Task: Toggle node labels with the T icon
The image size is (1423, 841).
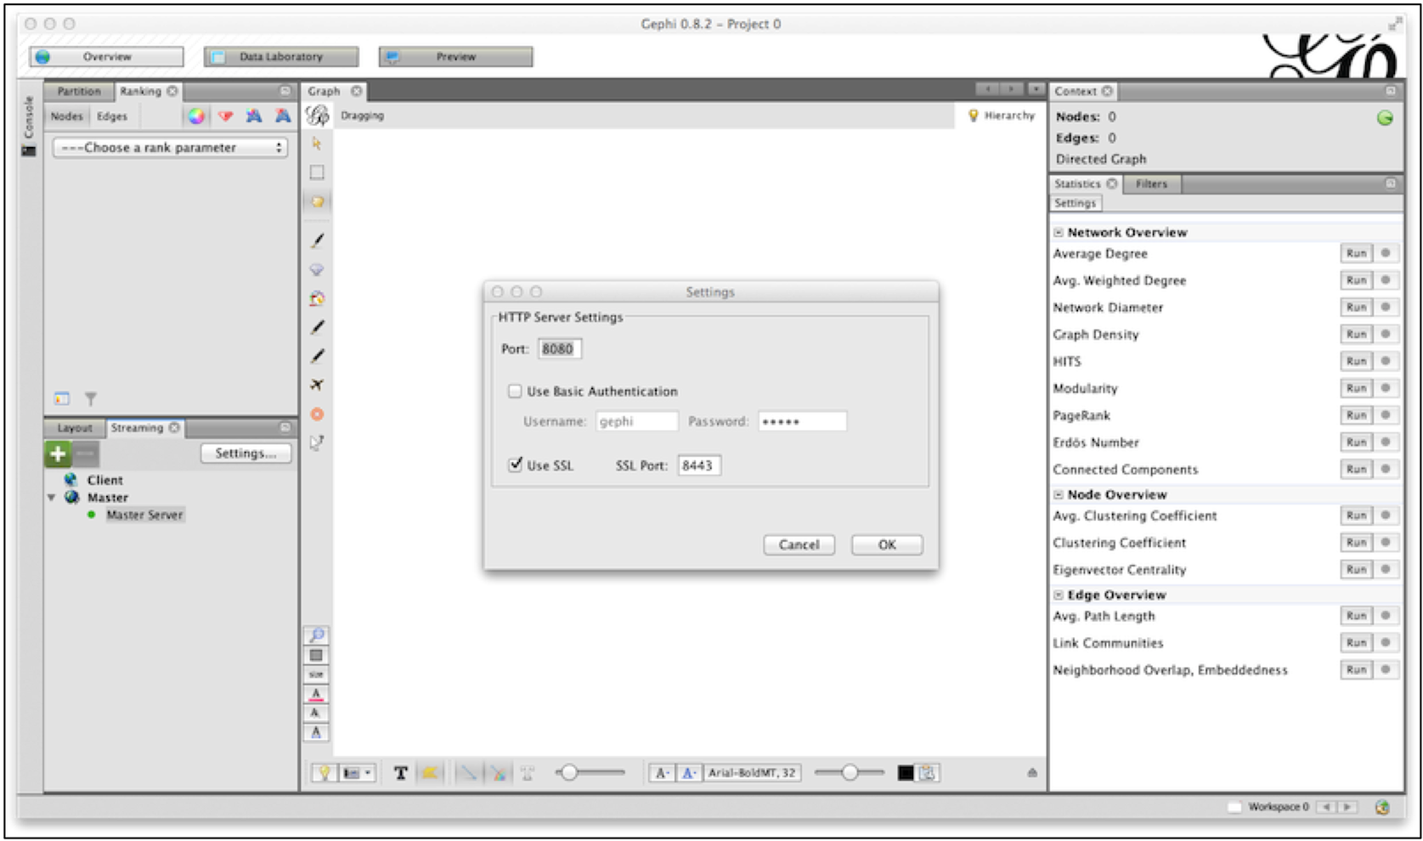Action: [x=399, y=773]
